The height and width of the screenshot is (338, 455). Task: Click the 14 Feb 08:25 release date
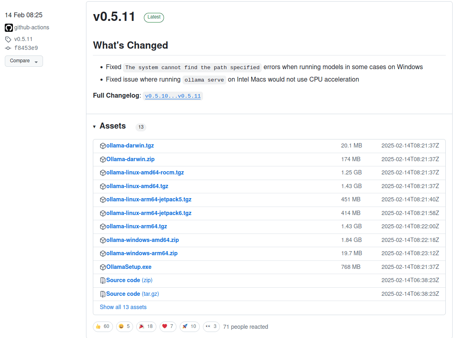(x=24, y=15)
